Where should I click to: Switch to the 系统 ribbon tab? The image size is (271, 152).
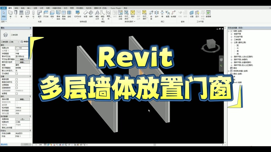(x=23, y=8)
